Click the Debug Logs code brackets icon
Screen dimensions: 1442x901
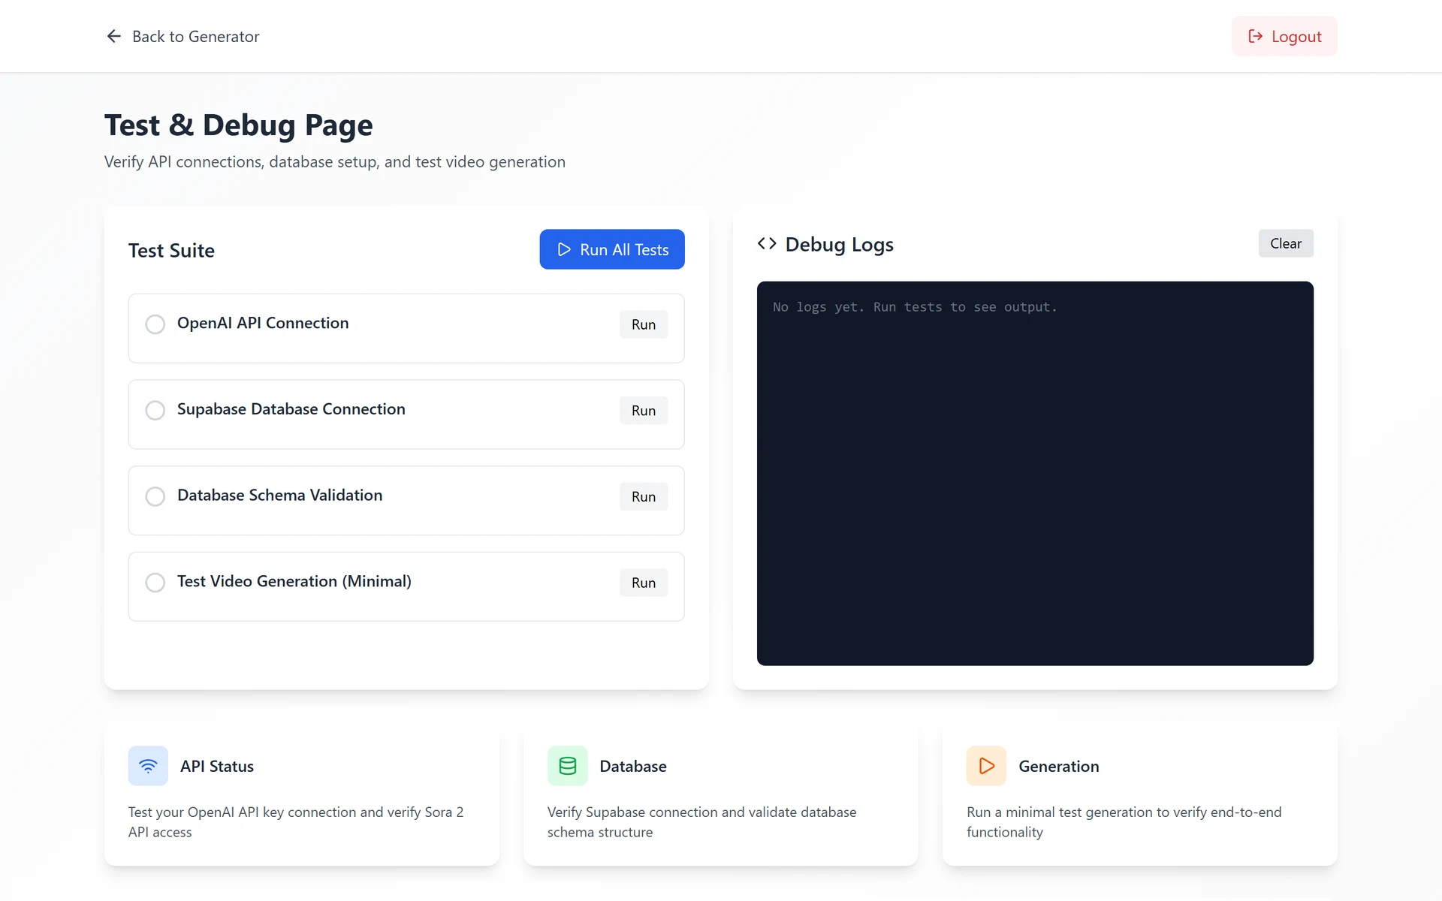[767, 243]
